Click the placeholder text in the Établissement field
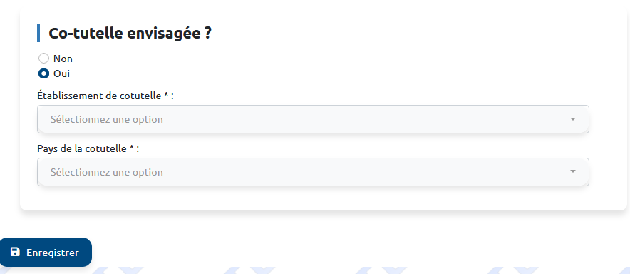 pos(106,119)
